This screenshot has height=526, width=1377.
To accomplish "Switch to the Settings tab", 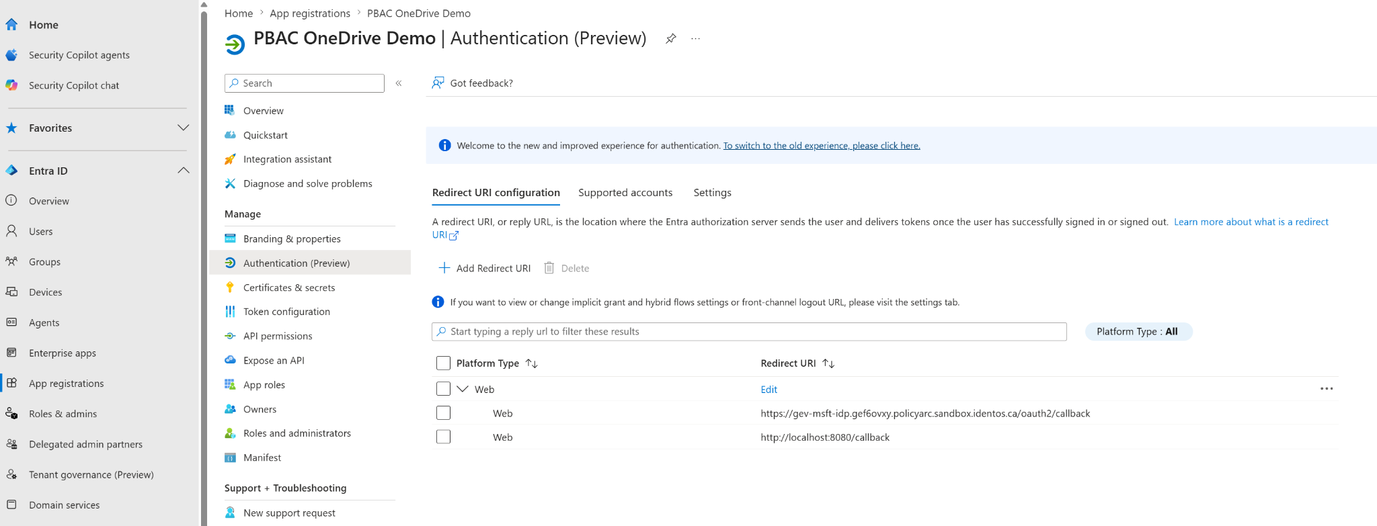I will point(712,193).
